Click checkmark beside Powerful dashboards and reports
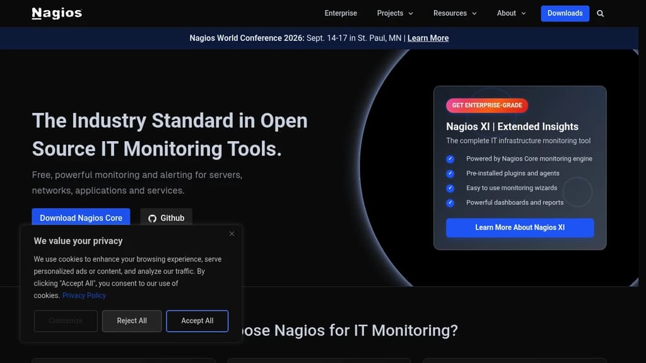The image size is (646, 363). tap(450, 202)
